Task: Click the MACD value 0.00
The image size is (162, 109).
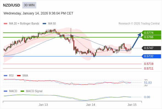Action: (147, 97)
